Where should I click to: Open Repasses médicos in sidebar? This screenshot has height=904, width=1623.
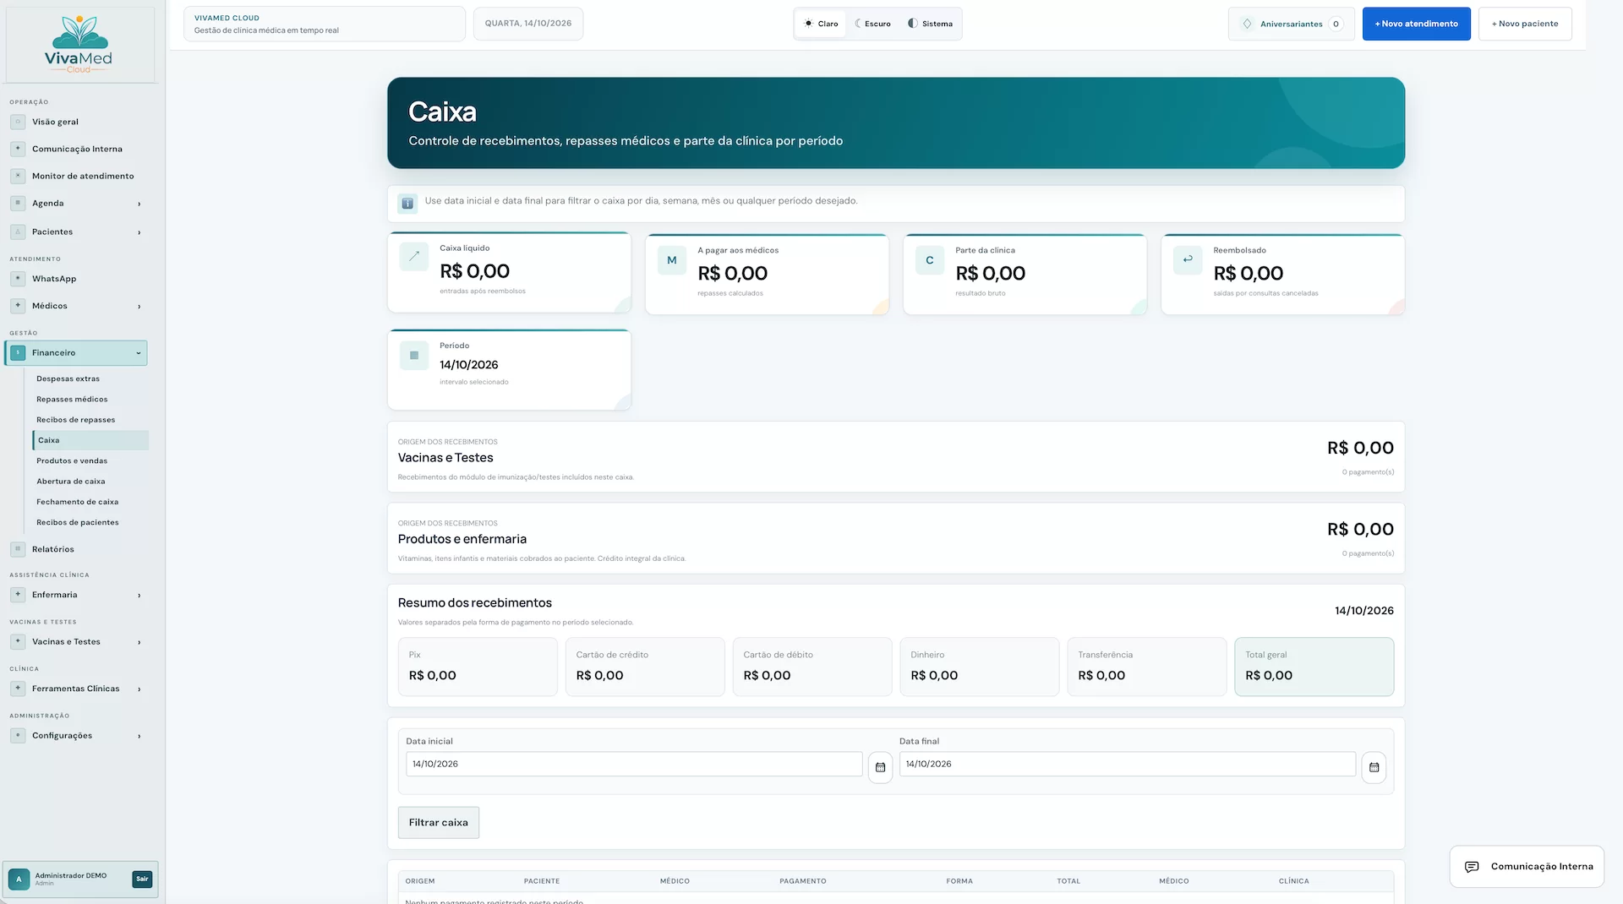(72, 399)
